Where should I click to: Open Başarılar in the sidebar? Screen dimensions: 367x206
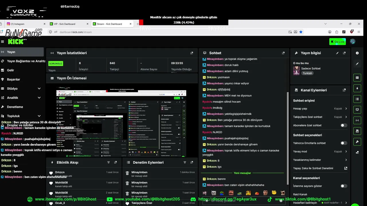click(22, 79)
